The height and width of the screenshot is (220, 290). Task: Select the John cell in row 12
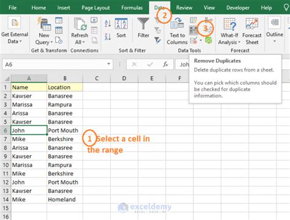[29, 182]
